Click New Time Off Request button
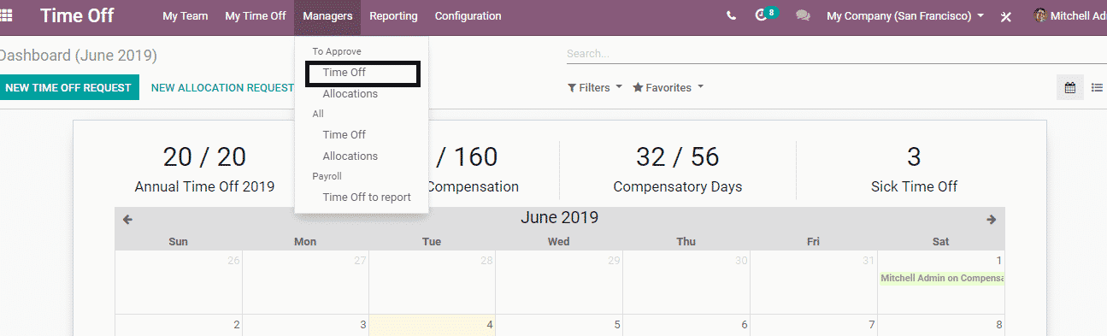Screen dimensions: 1107x336 click(x=68, y=87)
